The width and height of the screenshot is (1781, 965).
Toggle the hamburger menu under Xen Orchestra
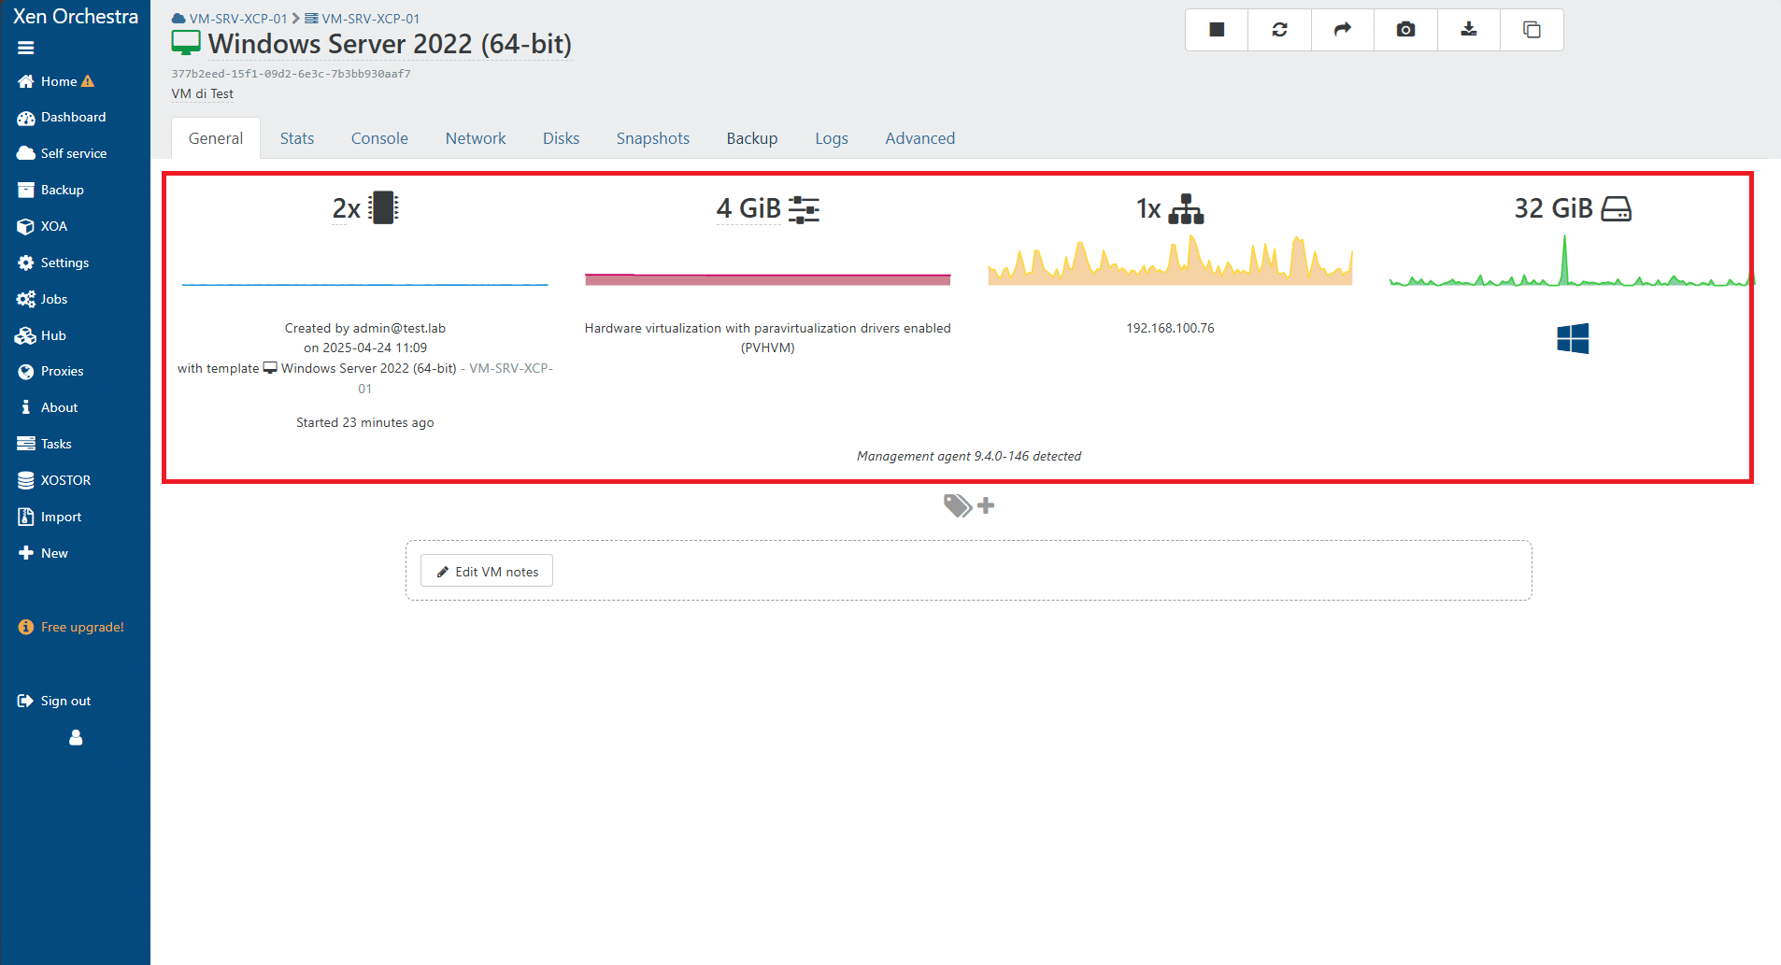click(x=26, y=48)
